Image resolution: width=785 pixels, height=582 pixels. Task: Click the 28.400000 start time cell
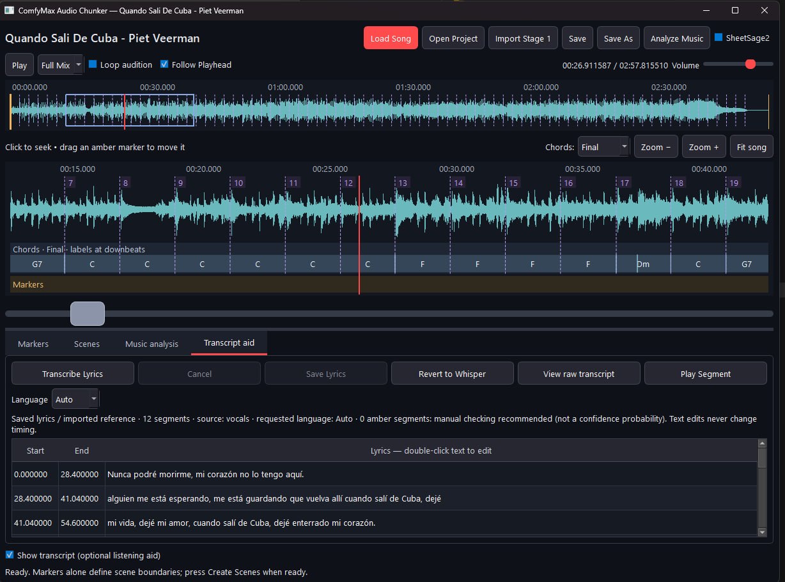35,498
